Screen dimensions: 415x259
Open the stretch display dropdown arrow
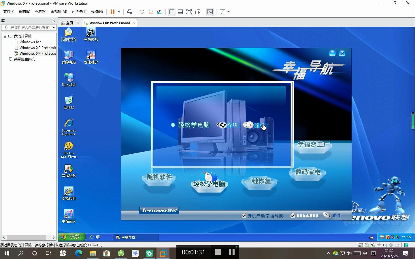(x=229, y=12)
